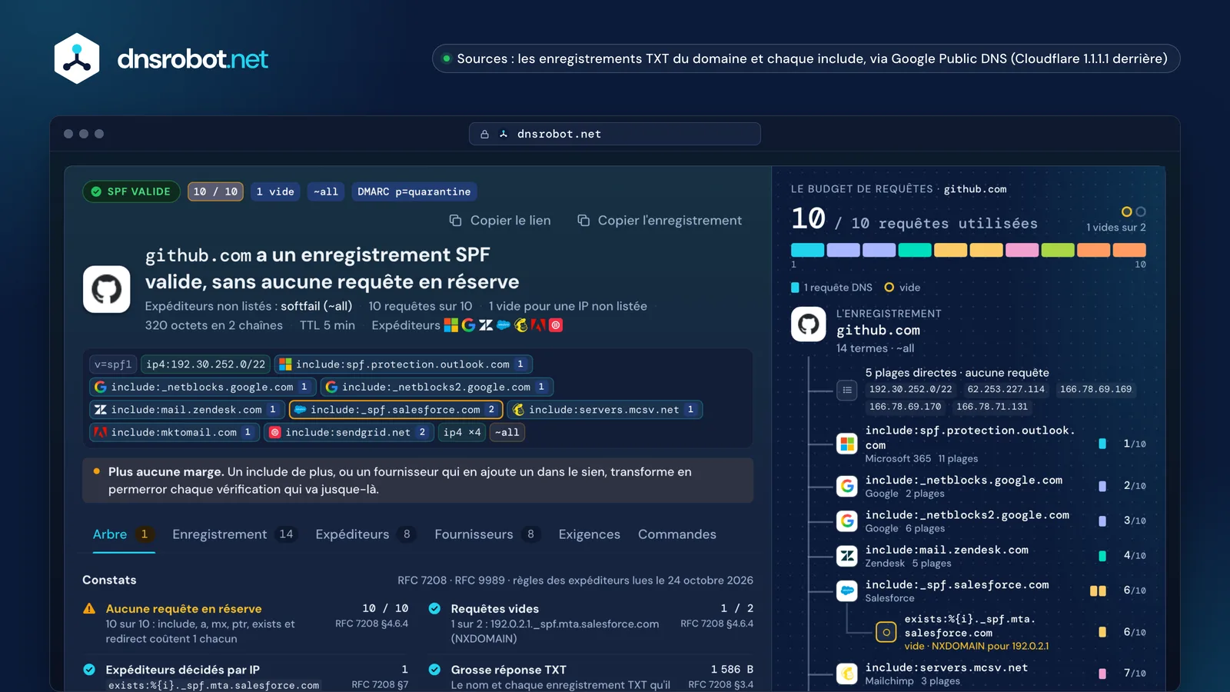The width and height of the screenshot is (1230, 692).
Task: Click the Expéditeurs décidés par IP finding
Action: pyautogui.click(x=246, y=676)
